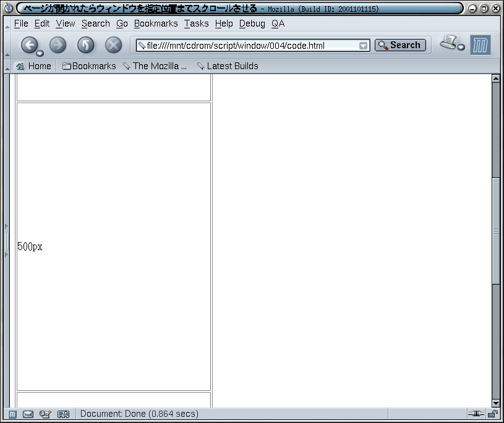The image size is (504, 423).
Task: Open the Bookmarks menu in the menu bar
Action: tap(156, 23)
